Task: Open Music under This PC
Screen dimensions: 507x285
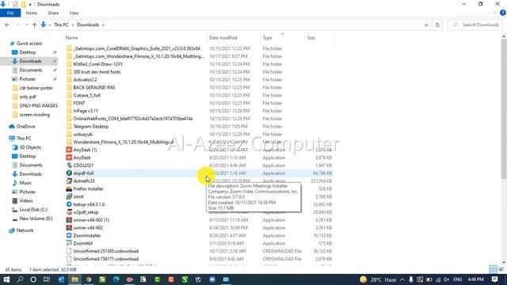Action: point(25,183)
